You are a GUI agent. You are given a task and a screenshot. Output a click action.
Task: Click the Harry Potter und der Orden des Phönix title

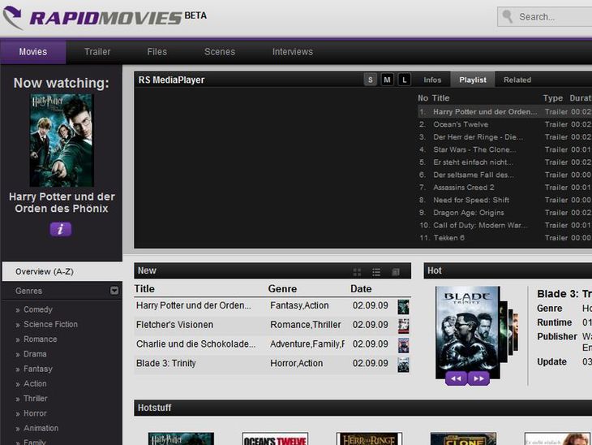[62, 203]
